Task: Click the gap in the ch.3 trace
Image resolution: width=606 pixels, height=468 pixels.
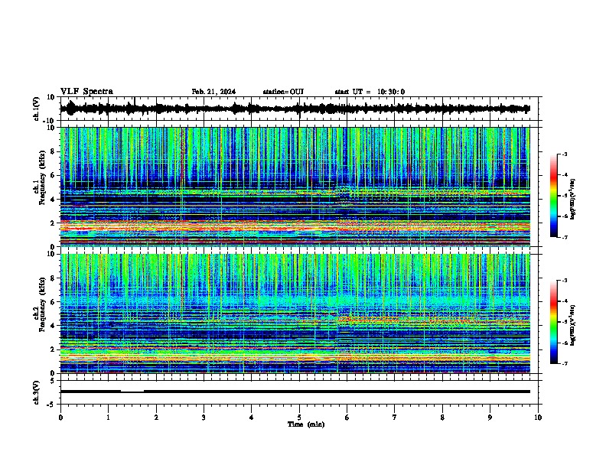Action: (132, 391)
